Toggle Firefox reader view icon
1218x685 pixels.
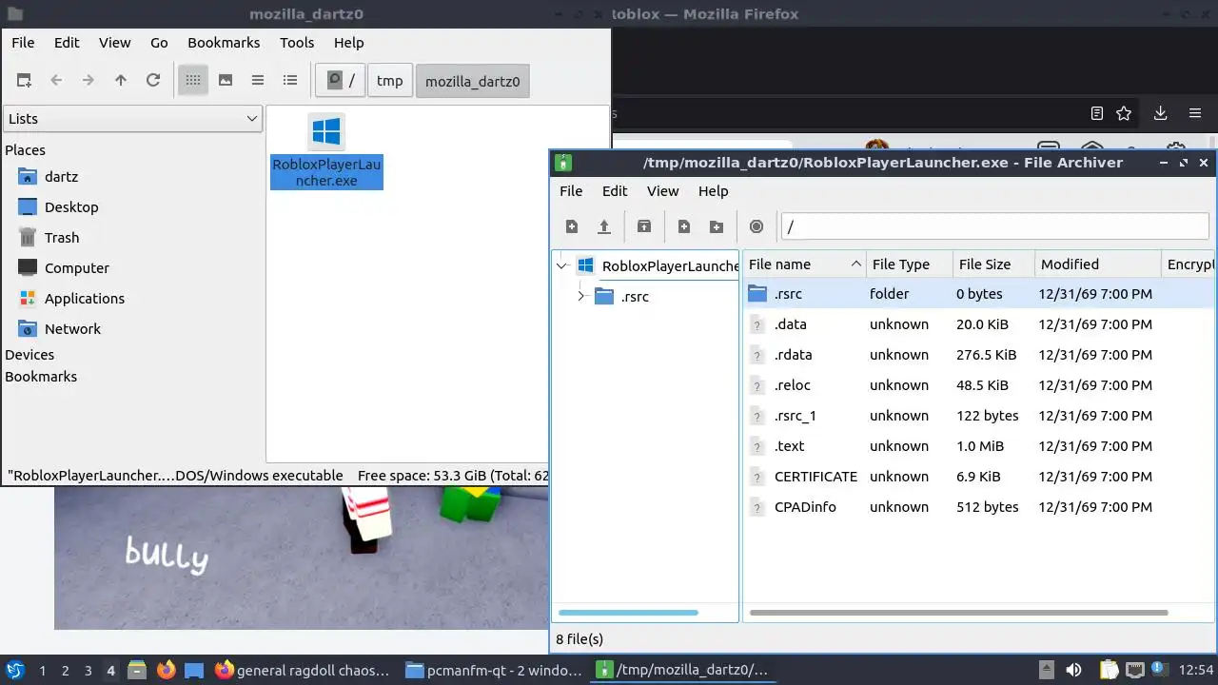[x=1097, y=113]
